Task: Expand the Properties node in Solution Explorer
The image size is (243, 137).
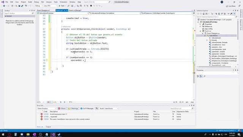Action: coord(200,24)
